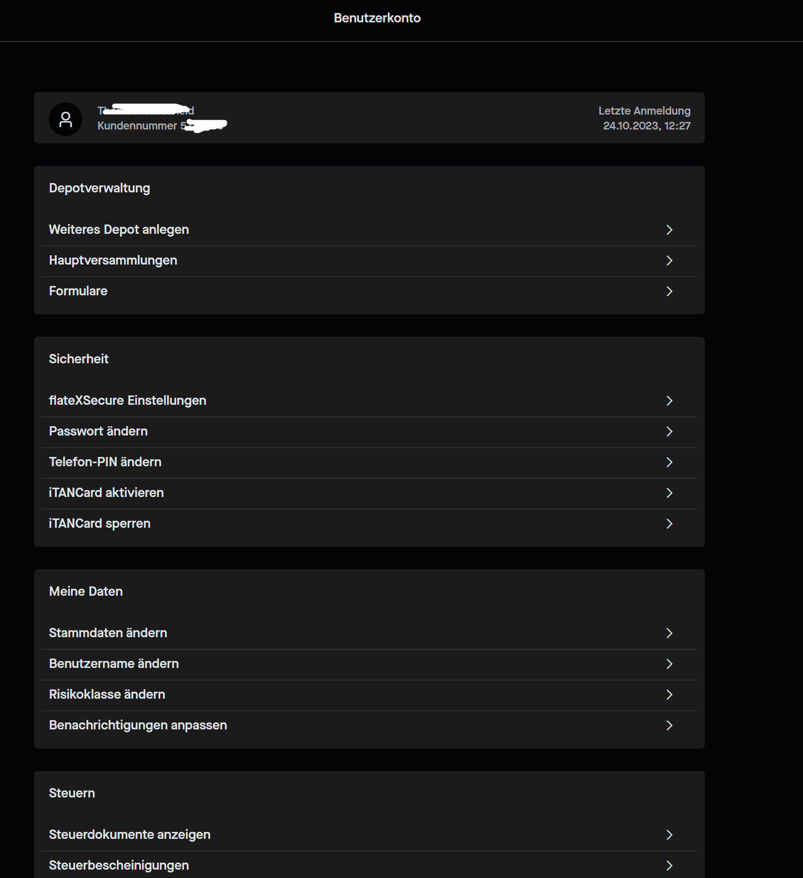Viewport: 803px width, 878px height.
Task: Open Telefon-PIN ändern
Action: (369, 463)
